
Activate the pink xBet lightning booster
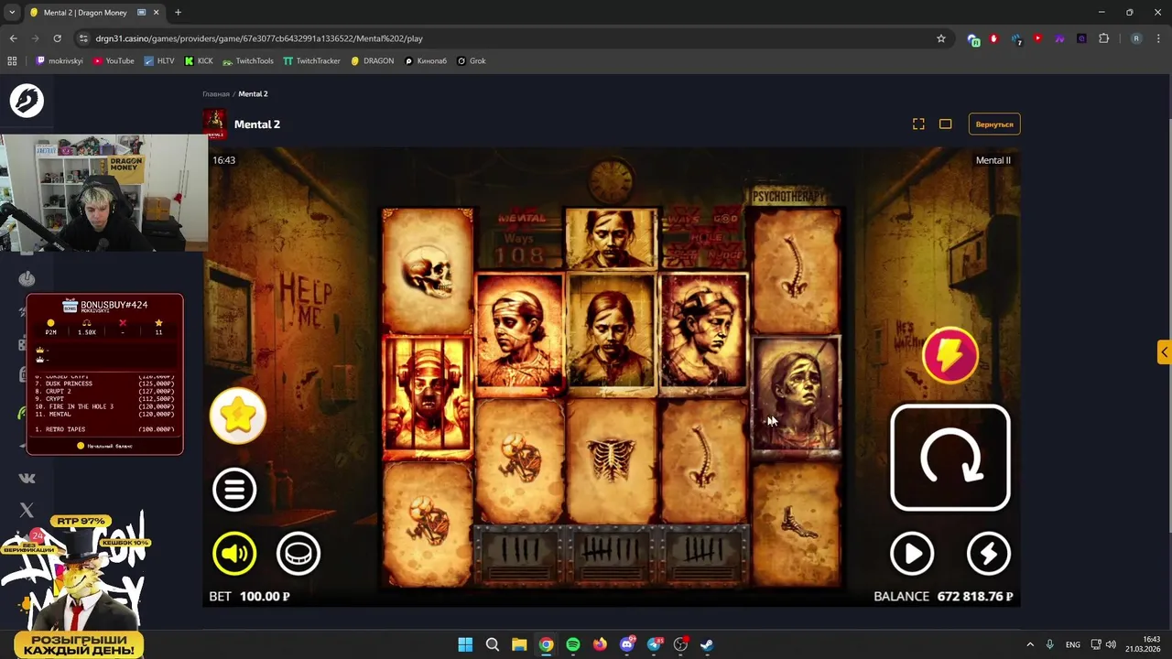(950, 355)
